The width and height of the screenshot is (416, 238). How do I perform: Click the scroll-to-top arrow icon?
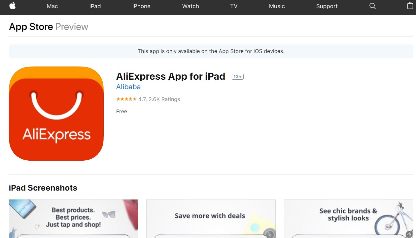click(409, 234)
